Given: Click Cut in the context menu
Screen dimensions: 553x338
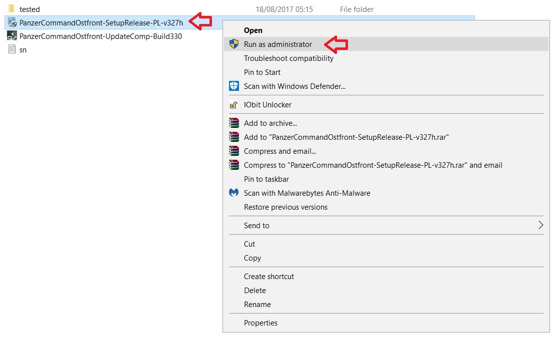Looking at the screenshot, I should 249,244.
